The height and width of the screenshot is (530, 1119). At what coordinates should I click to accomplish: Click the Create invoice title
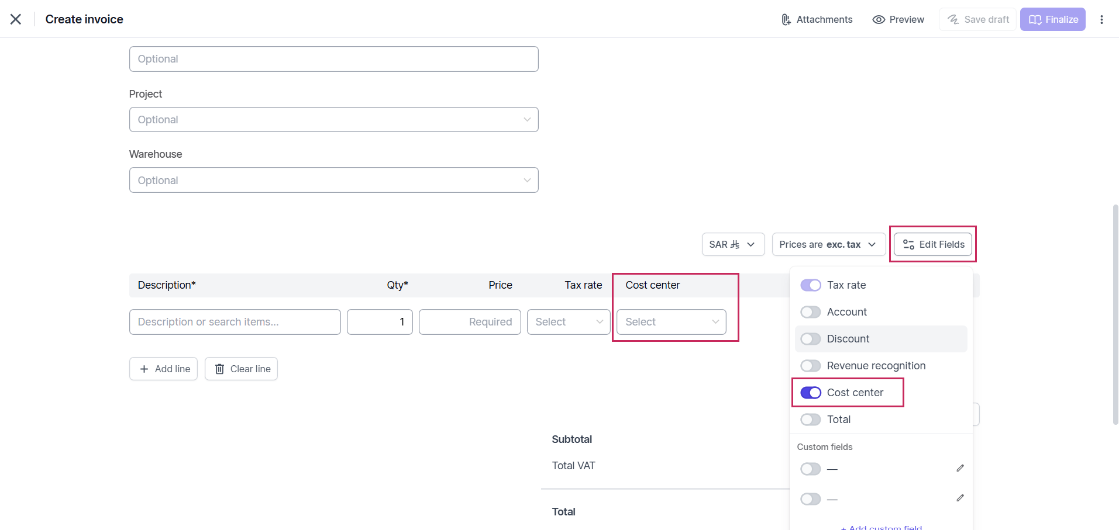84,19
